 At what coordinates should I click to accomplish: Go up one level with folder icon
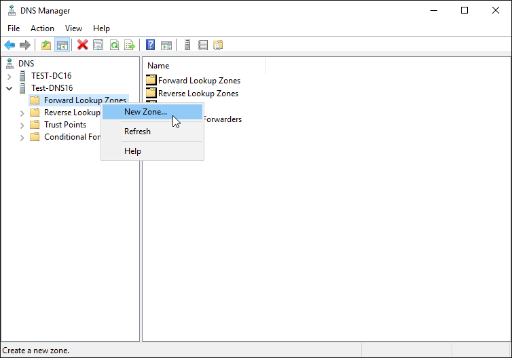pyautogui.click(x=46, y=45)
